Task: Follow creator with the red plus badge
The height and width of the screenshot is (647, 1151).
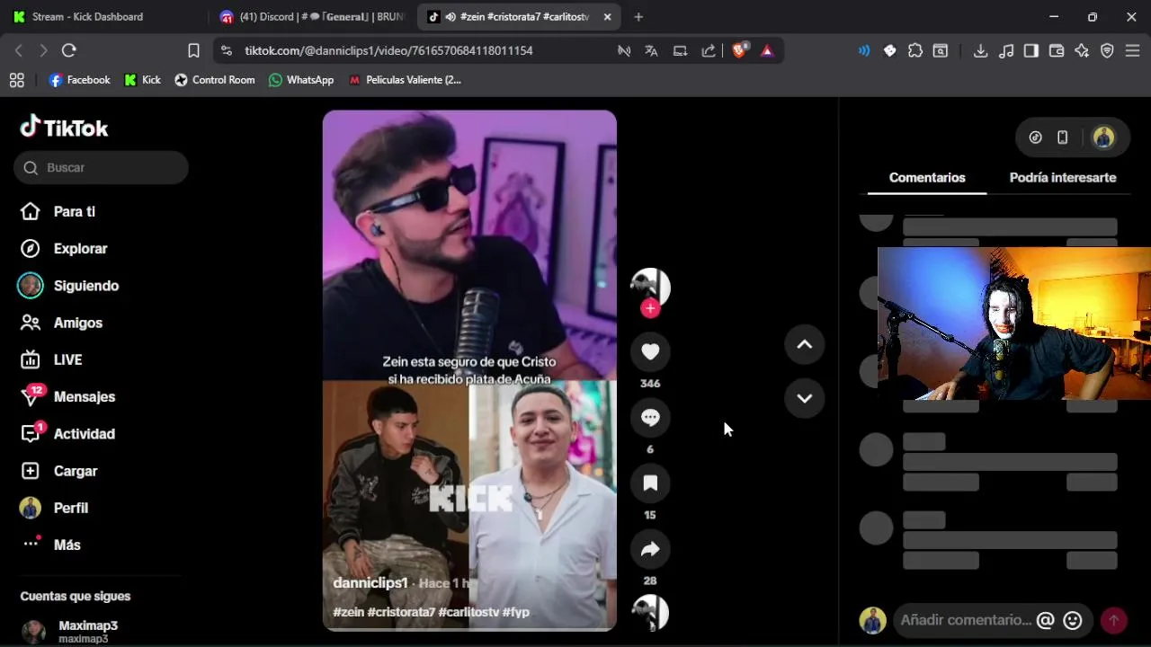Action: pos(650,308)
